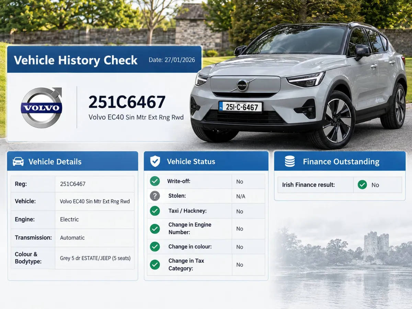Click the Stolen: label
Viewport: 412px width, 309px height.
tap(177, 196)
